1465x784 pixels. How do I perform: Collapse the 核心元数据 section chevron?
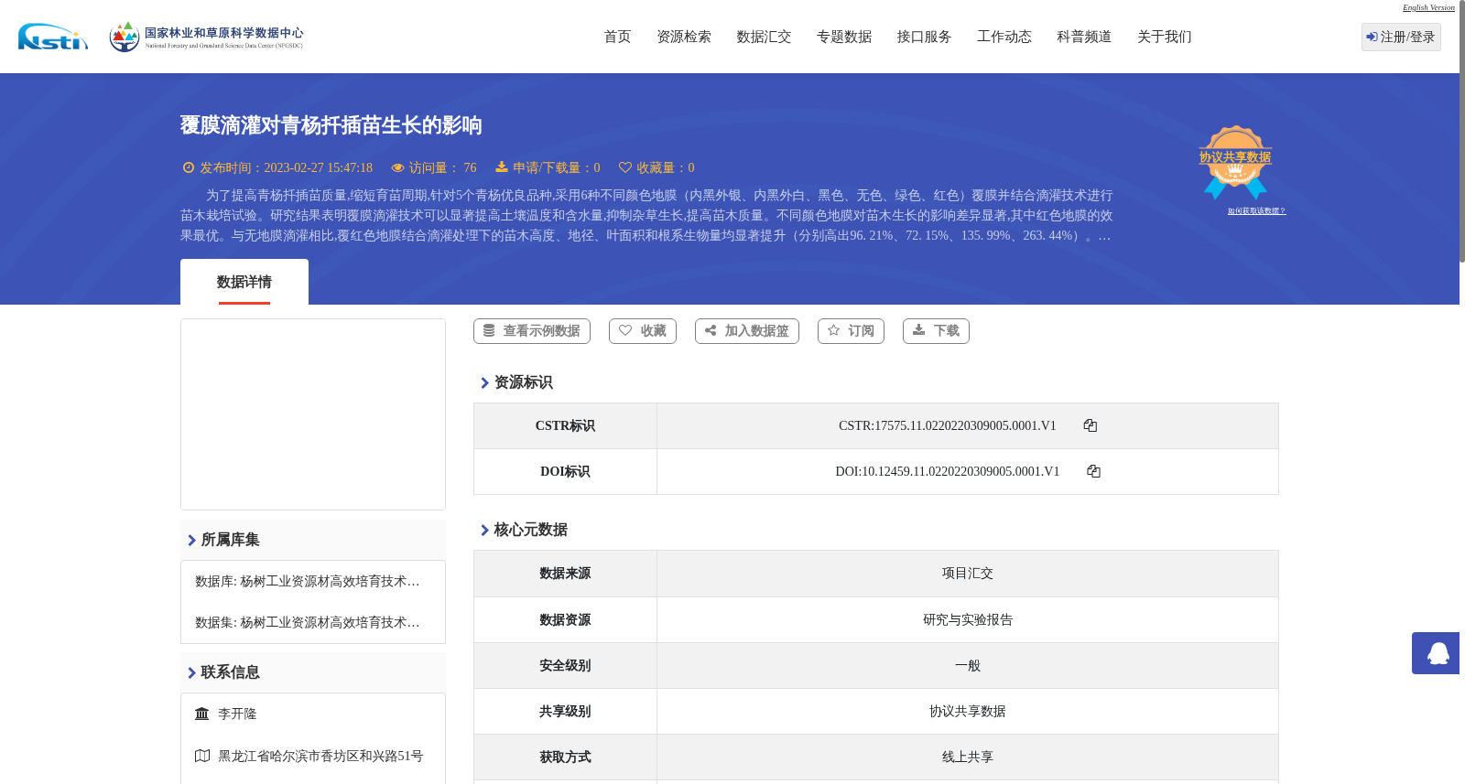(485, 530)
